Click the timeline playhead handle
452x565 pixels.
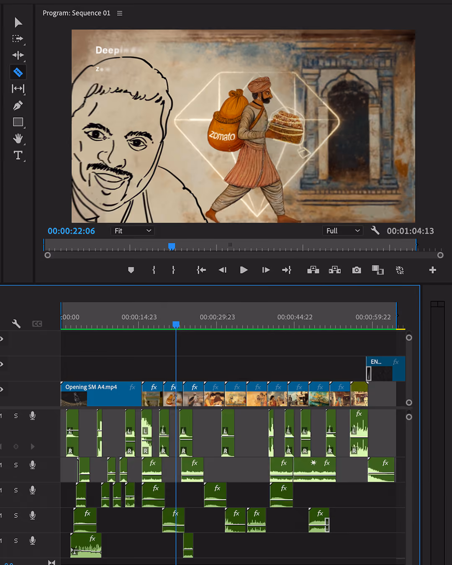(176, 325)
